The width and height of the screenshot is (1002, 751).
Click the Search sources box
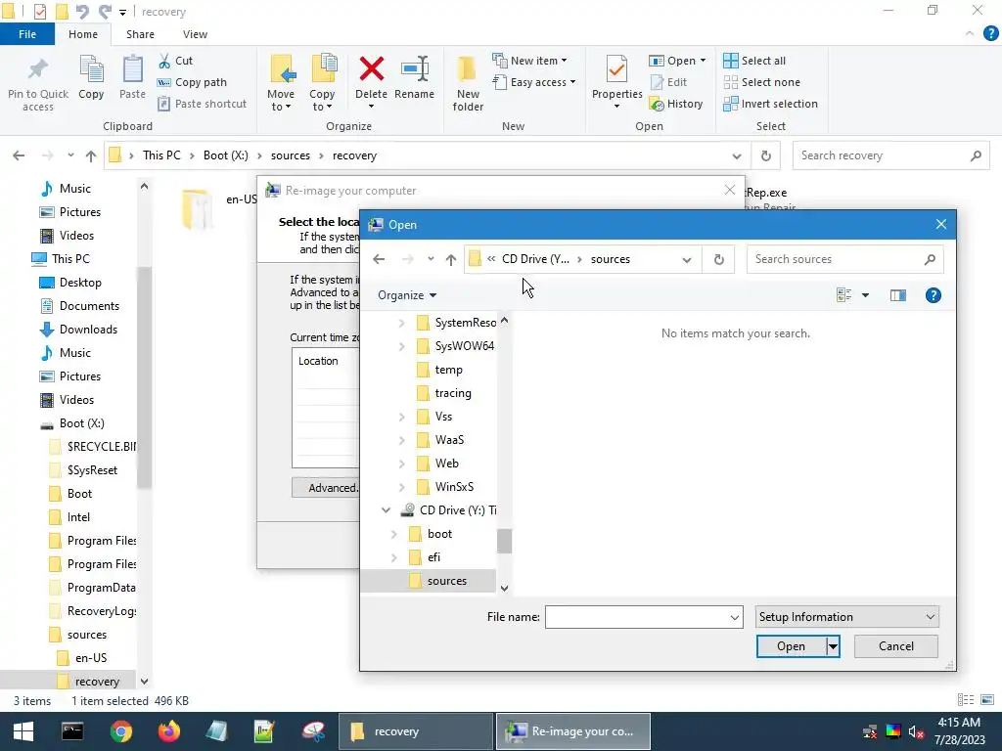844,259
